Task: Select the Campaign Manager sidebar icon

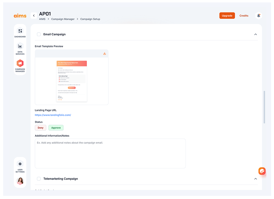Action: [x=20, y=63]
